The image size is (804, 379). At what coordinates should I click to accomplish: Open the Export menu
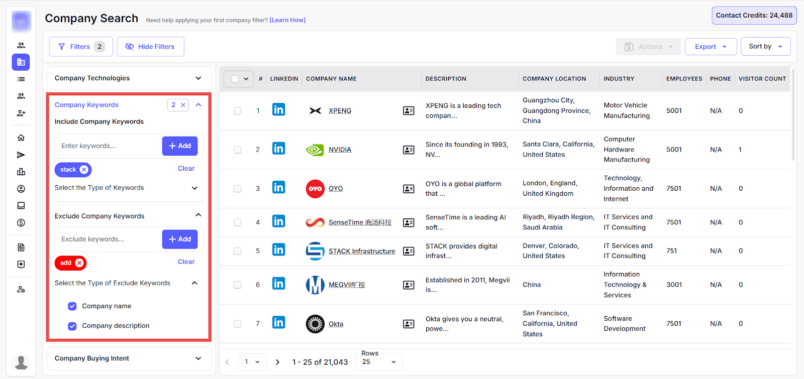[710, 47]
